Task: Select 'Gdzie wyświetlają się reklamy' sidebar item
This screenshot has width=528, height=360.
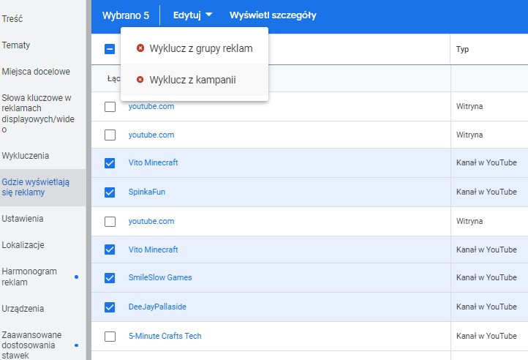Action: click(x=42, y=187)
